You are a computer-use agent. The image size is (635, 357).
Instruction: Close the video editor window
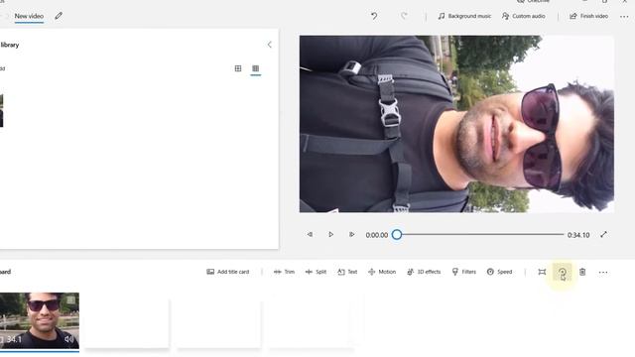(x=624, y=2)
